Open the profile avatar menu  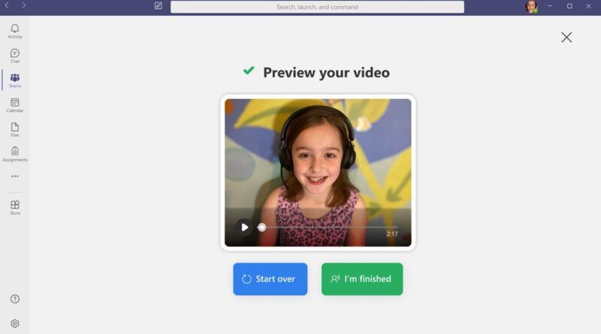click(531, 7)
